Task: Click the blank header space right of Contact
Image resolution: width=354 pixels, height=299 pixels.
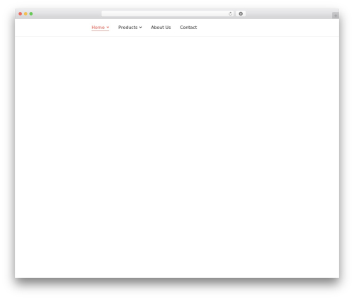Action: point(268,28)
